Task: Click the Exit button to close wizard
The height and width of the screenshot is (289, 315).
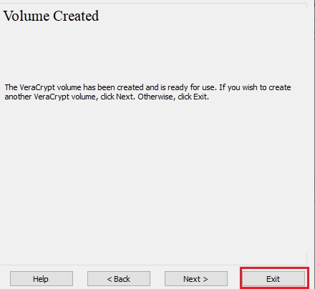Action: [x=273, y=278]
